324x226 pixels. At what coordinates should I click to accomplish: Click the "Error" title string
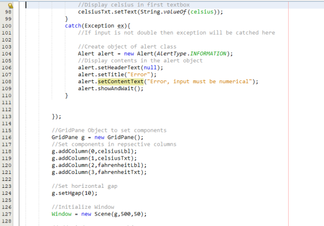coord(139,75)
